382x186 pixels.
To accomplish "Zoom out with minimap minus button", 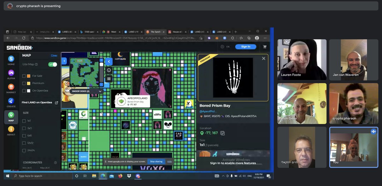I will pyautogui.click(x=102, y=85).
